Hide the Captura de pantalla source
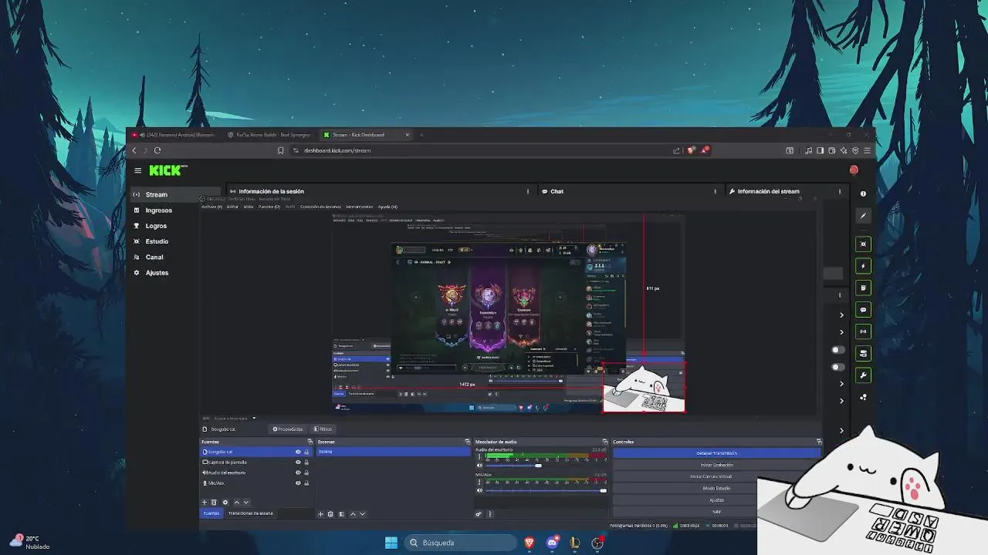The width and height of the screenshot is (988, 555). pyautogui.click(x=298, y=462)
